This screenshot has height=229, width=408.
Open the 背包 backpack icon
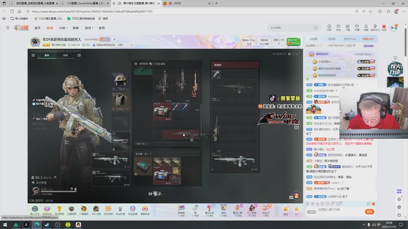tap(286, 210)
